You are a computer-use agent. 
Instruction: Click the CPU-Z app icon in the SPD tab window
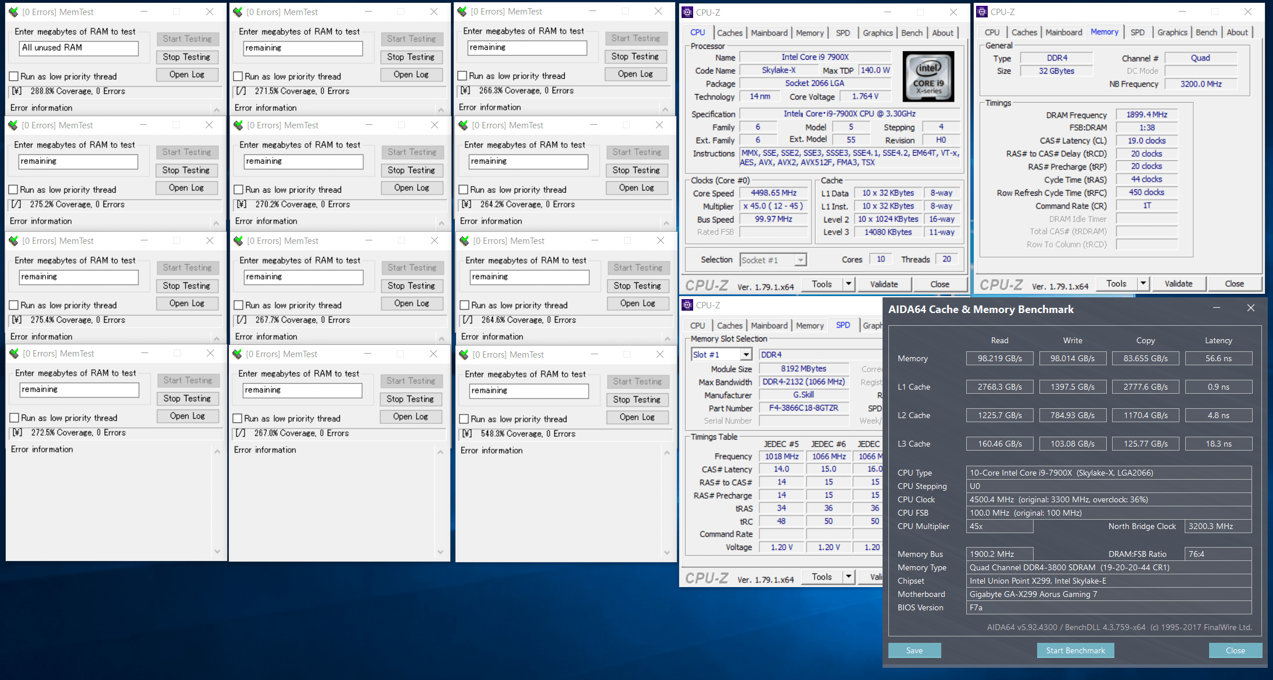click(687, 305)
